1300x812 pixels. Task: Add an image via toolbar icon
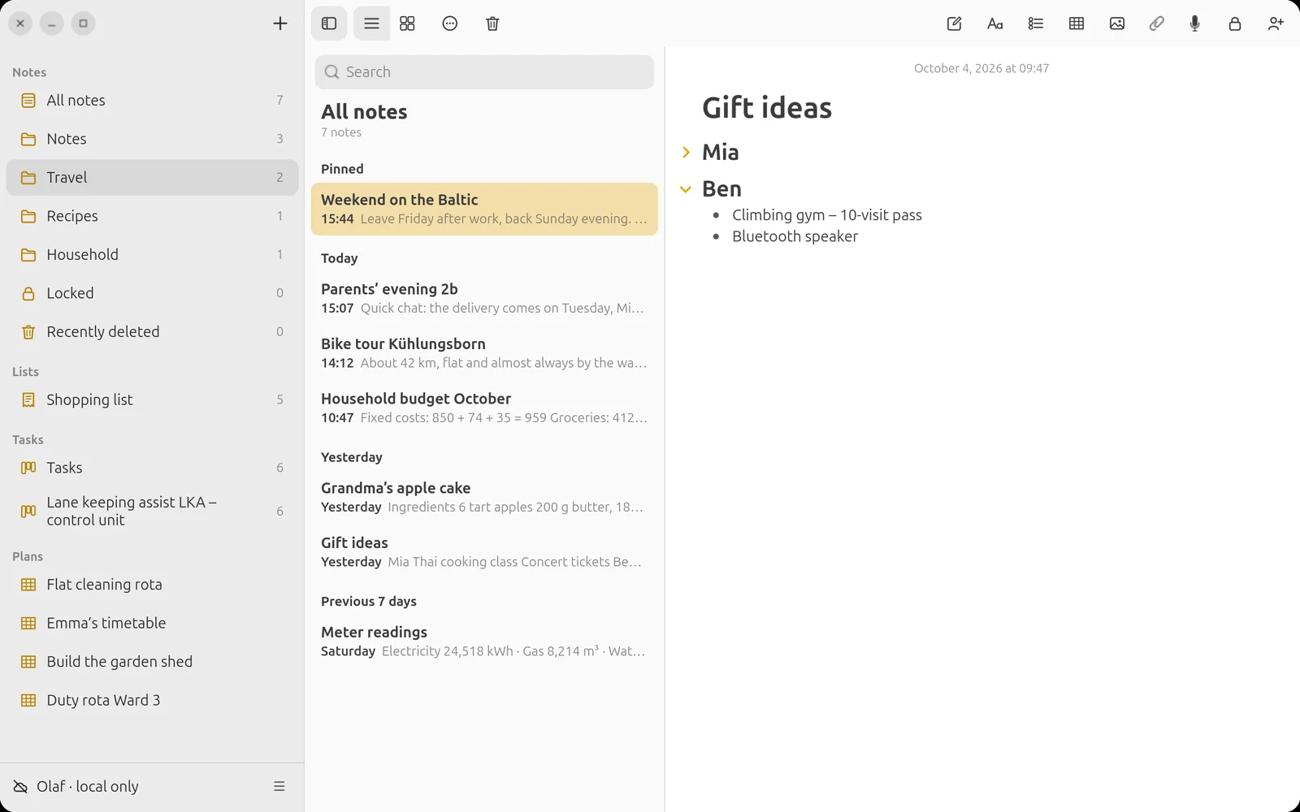click(x=1117, y=24)
